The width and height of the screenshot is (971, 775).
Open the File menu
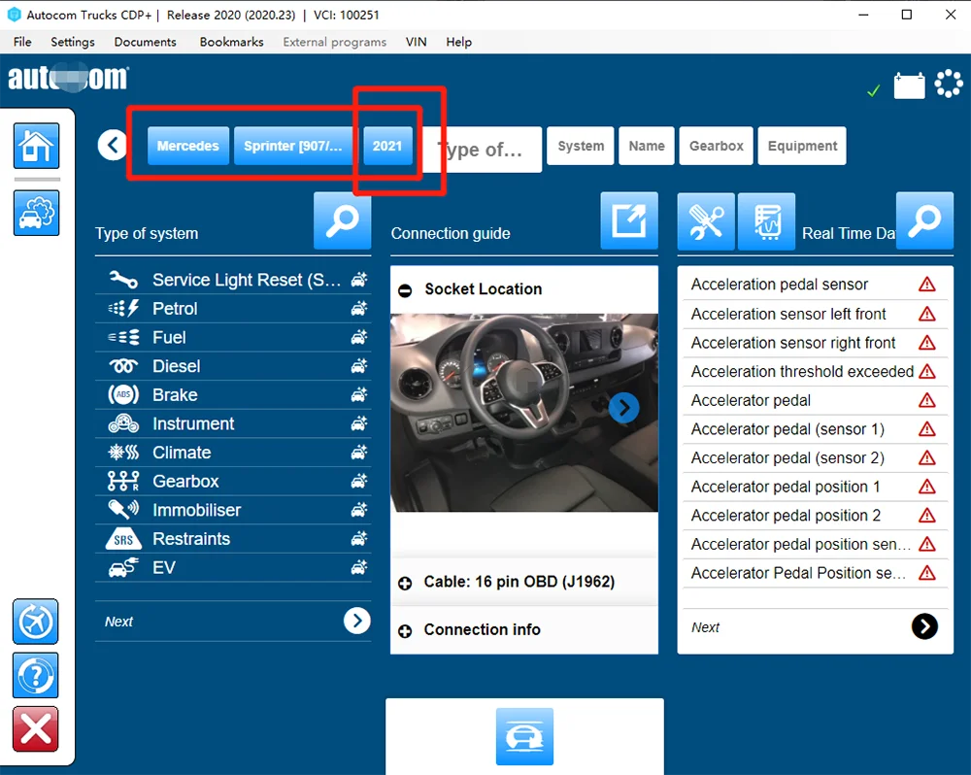(x=22, y=42)
